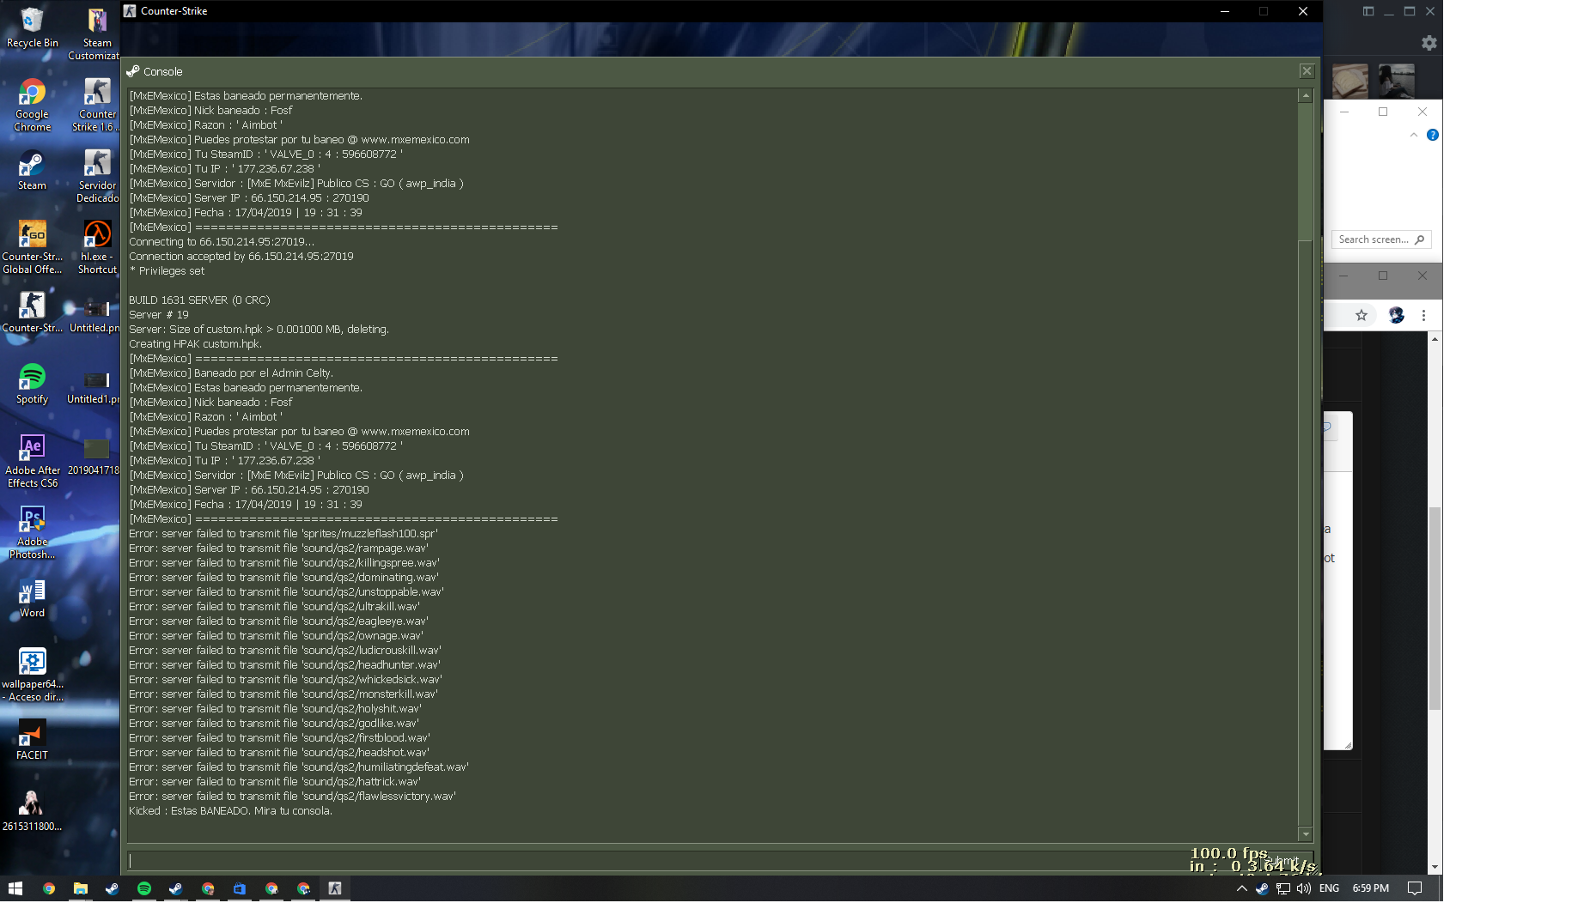Viewport: 1584px width, 903px height.
Task: Click the '* Privileges set' console line
Action: [167, 271]
